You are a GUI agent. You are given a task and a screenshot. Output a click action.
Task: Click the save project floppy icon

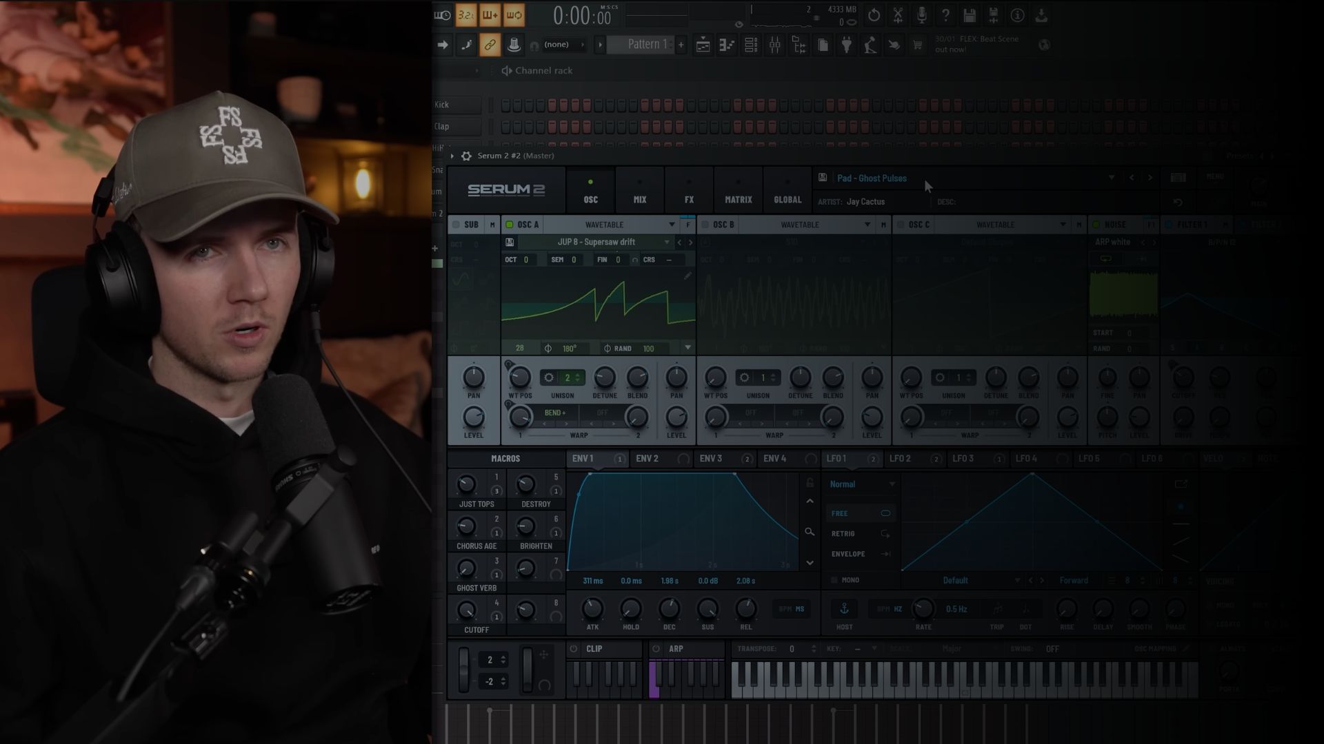pyautogui.click(x=970, y=15)
